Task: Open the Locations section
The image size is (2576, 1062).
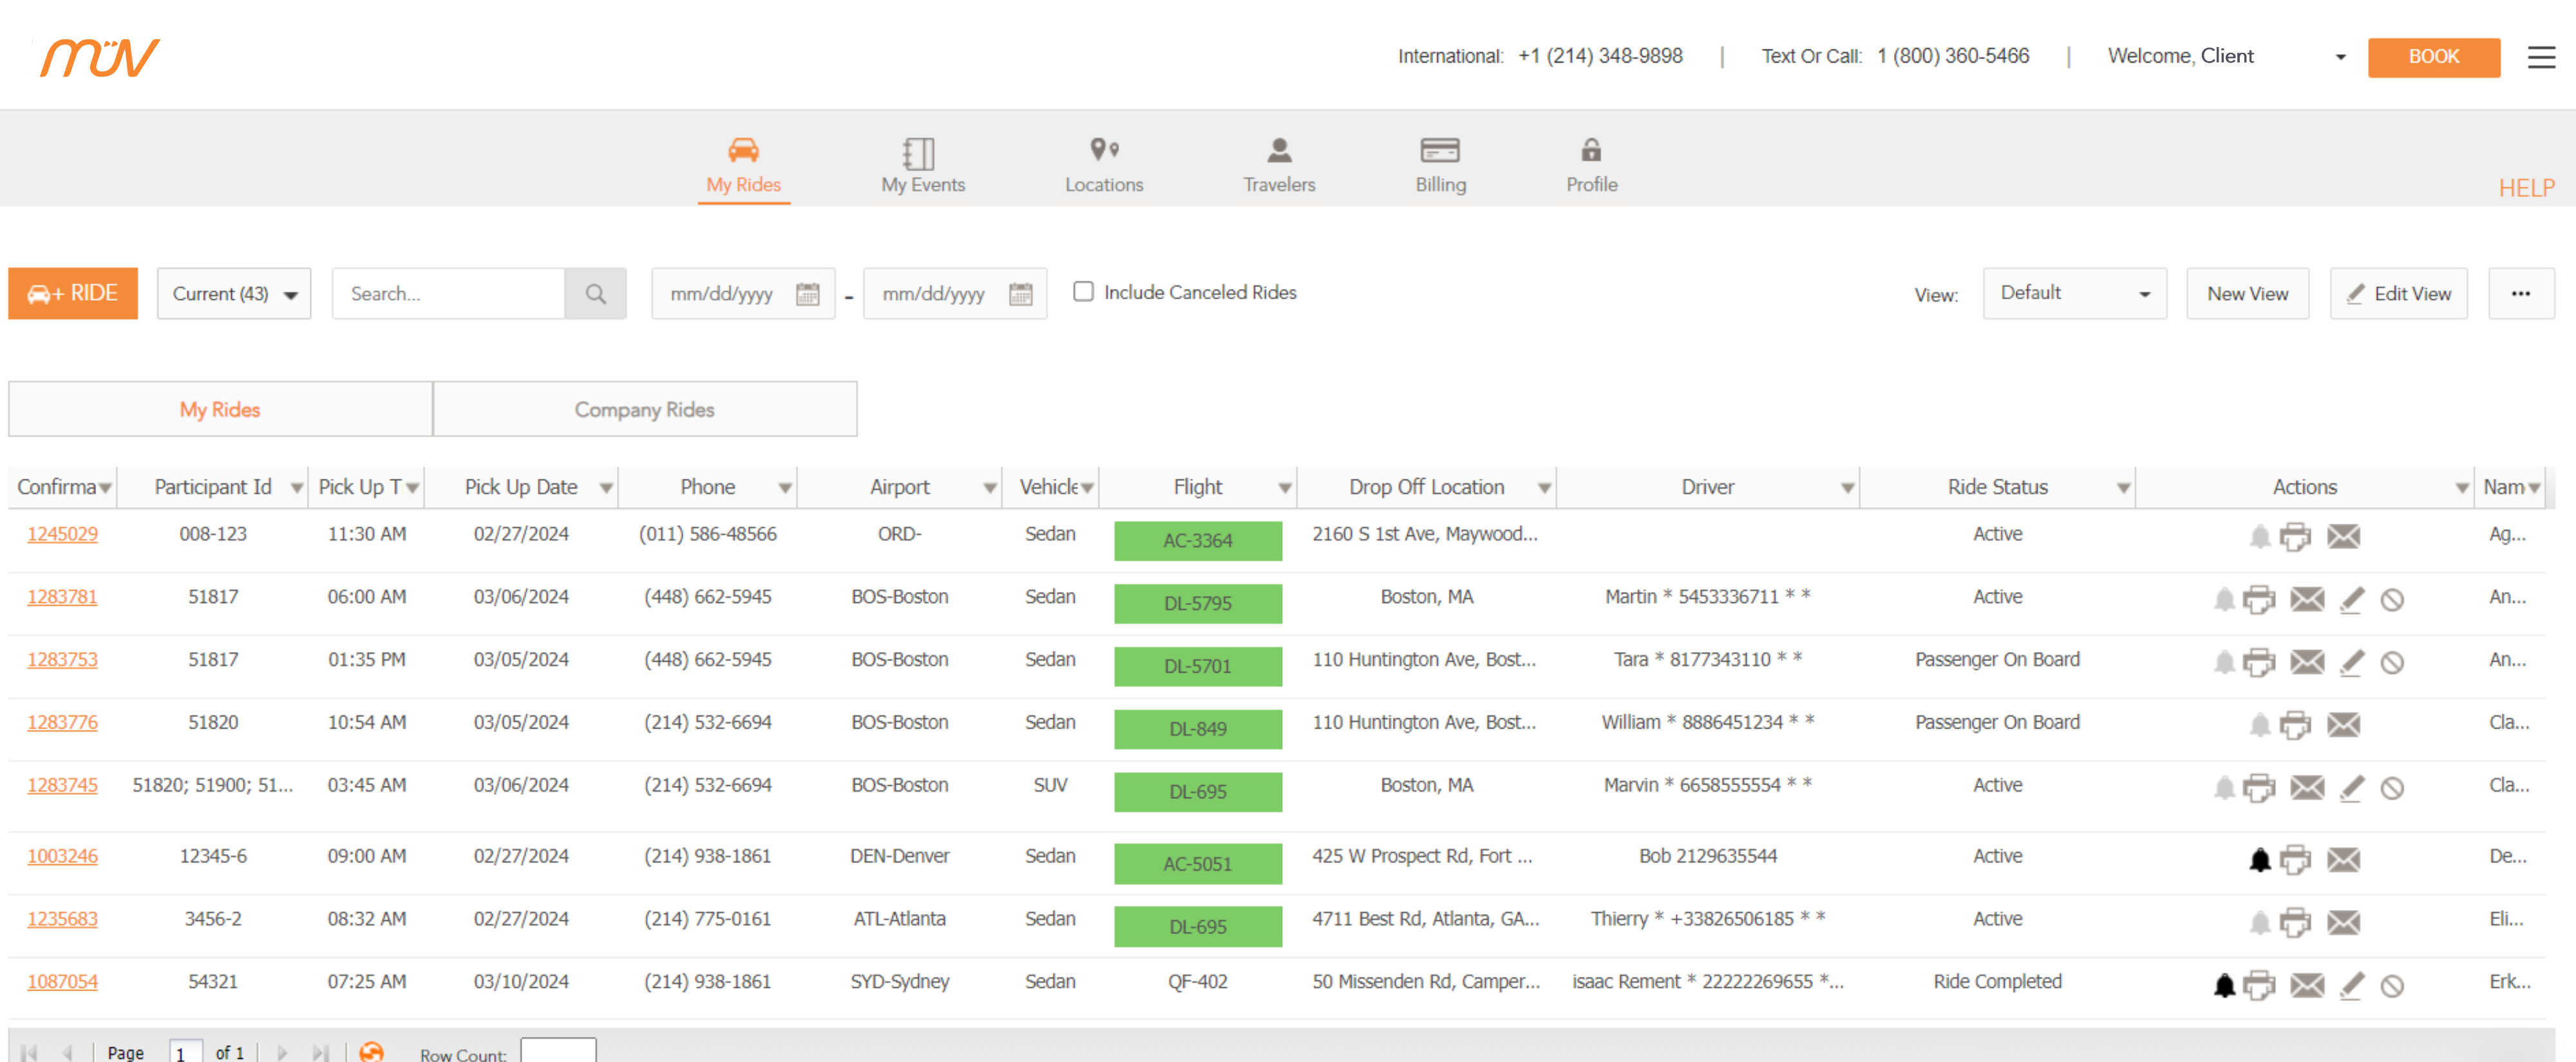Action: (x=1103, y=166)
